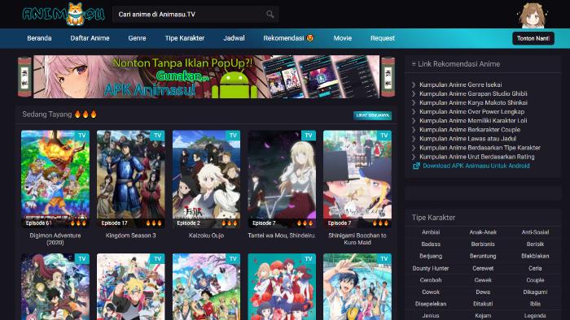The image size is (570, 320).
Task: Open the Rekomendasi menu item
Action: (x=288, y=38)
